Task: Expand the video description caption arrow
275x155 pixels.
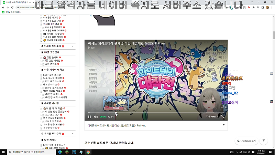Action: point(224,125)
